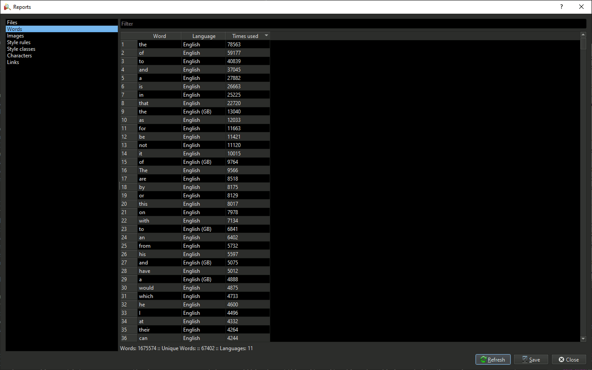Click the times used value 59177

[x=248, y=53]
